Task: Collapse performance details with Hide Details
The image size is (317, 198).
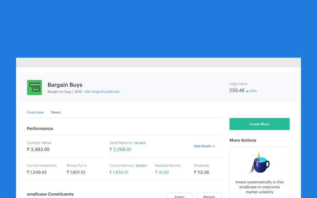Action: (202, 146)
